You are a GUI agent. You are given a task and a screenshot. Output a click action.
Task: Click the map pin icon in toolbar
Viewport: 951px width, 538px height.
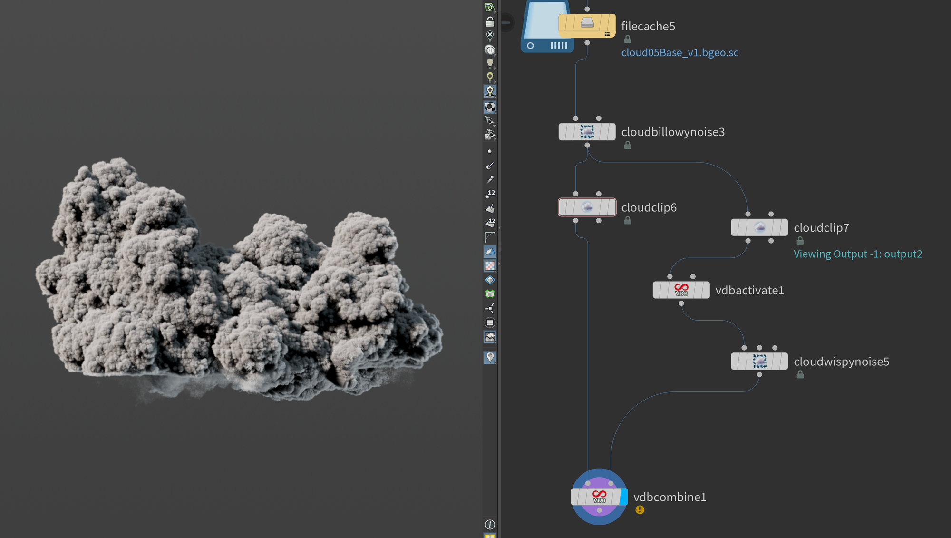490,357
